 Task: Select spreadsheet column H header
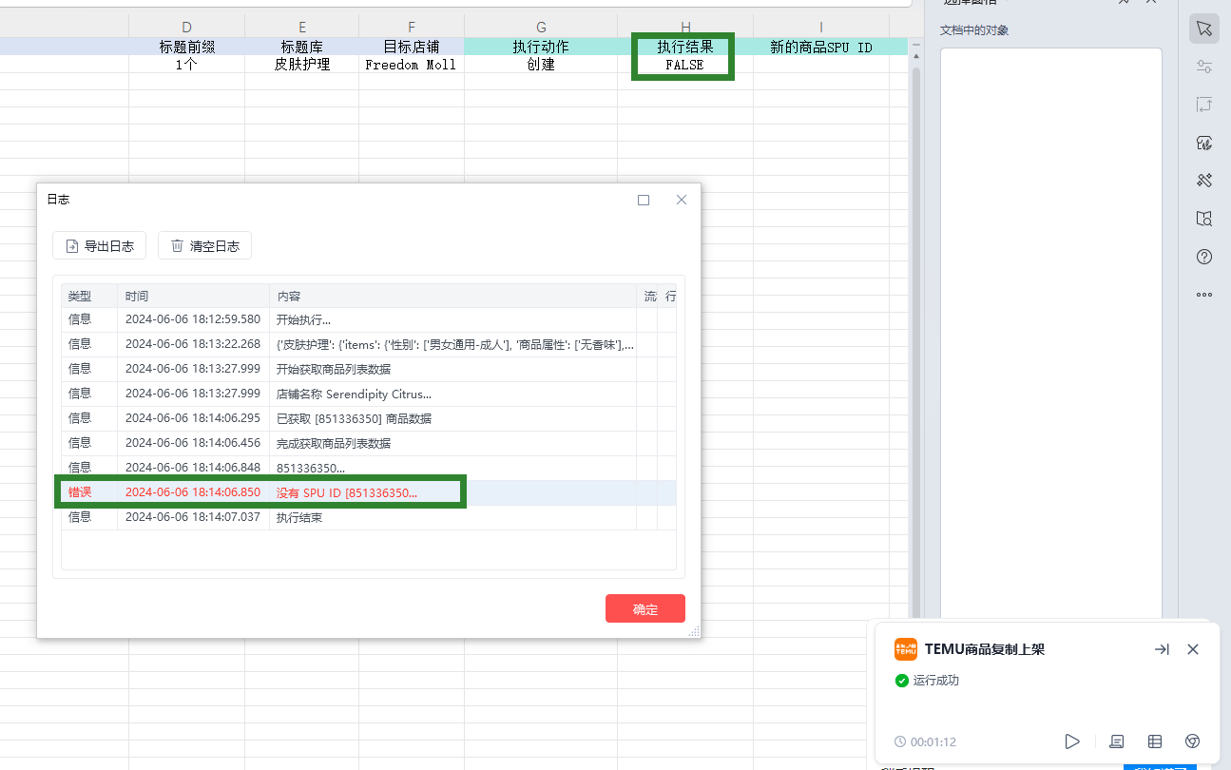(685, 28)
